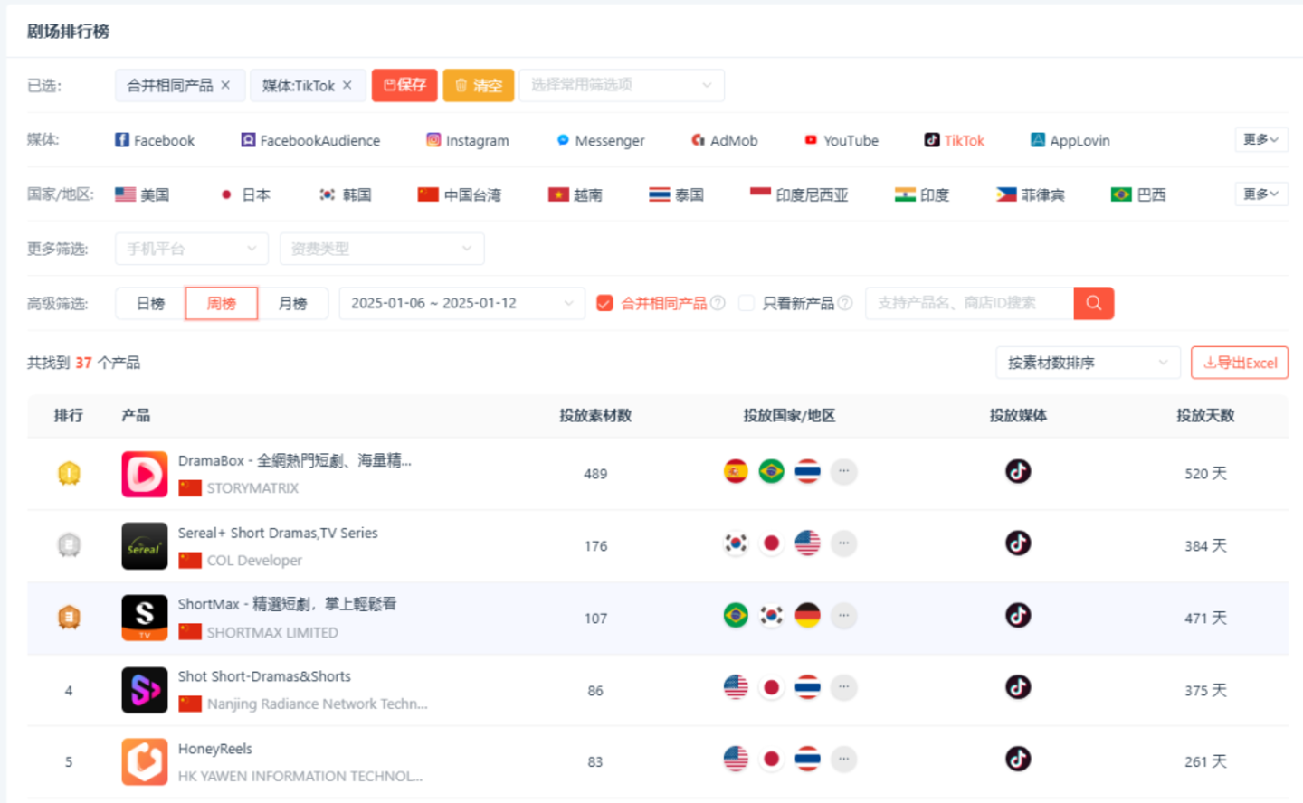Click the orange search magnifier button
The height and width of the screenshot is (803, 1303).
pyautogui.click(x=1093, y=303)
